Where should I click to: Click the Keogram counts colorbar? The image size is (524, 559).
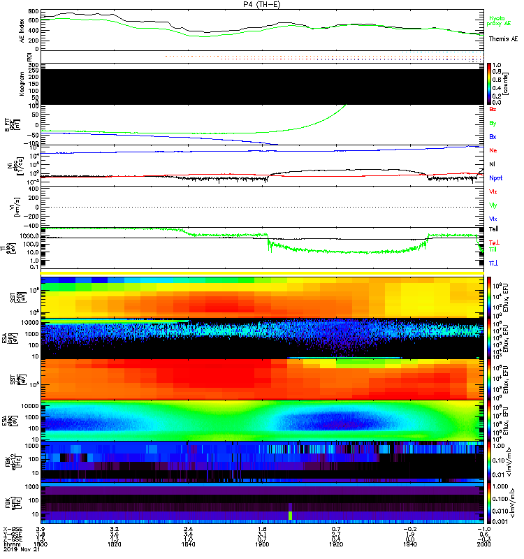[489, 84]
